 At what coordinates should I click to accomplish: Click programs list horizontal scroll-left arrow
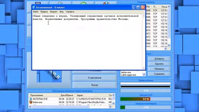30,107
